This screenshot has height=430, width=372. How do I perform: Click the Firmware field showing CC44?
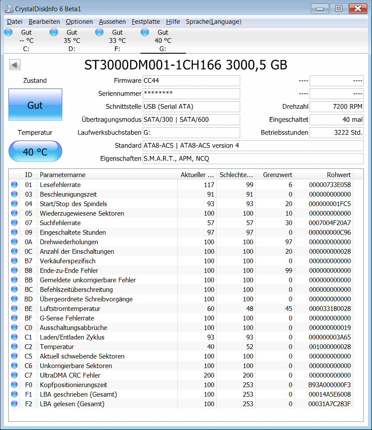click(191, 81)
